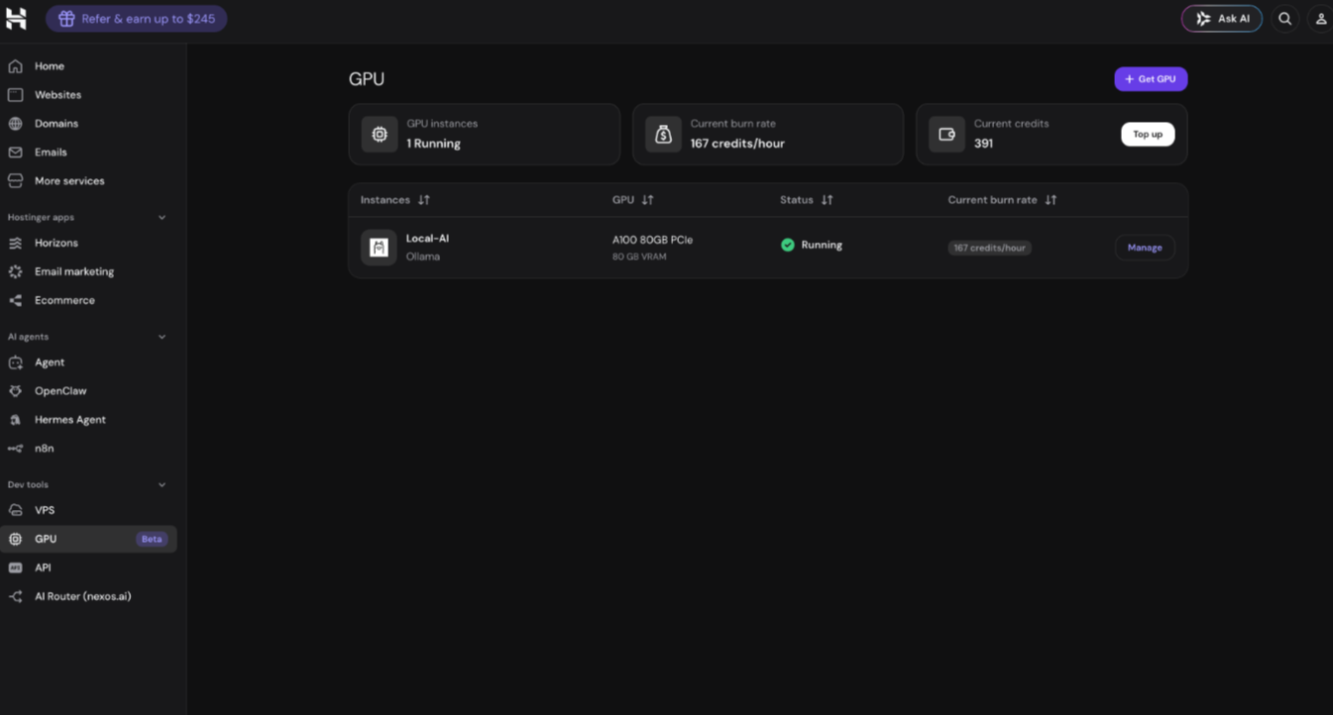Viewport: 1333px width, 715px height.
Task: Click the gift icon in referral banner
Action: click(x=66, y=19)
